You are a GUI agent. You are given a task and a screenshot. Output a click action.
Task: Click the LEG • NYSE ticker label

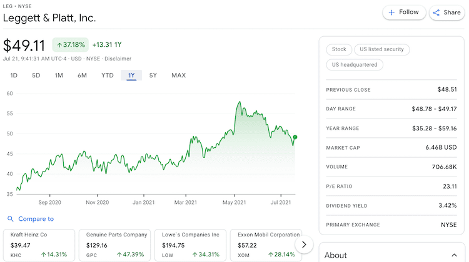(x=17, y=6)
